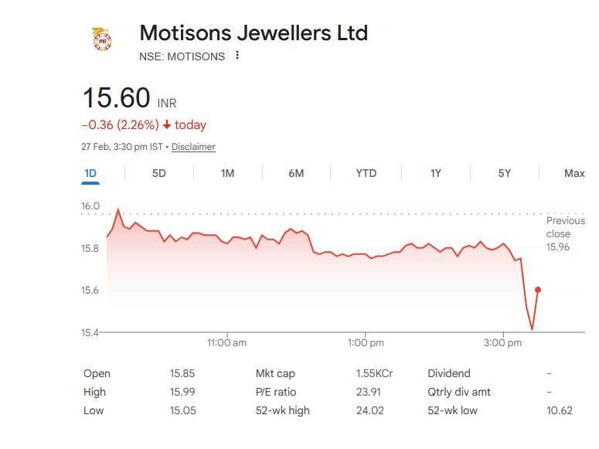Switch to the 6M range tab
Viewport: 599px width, 449px height.
[x=296, y=173]
